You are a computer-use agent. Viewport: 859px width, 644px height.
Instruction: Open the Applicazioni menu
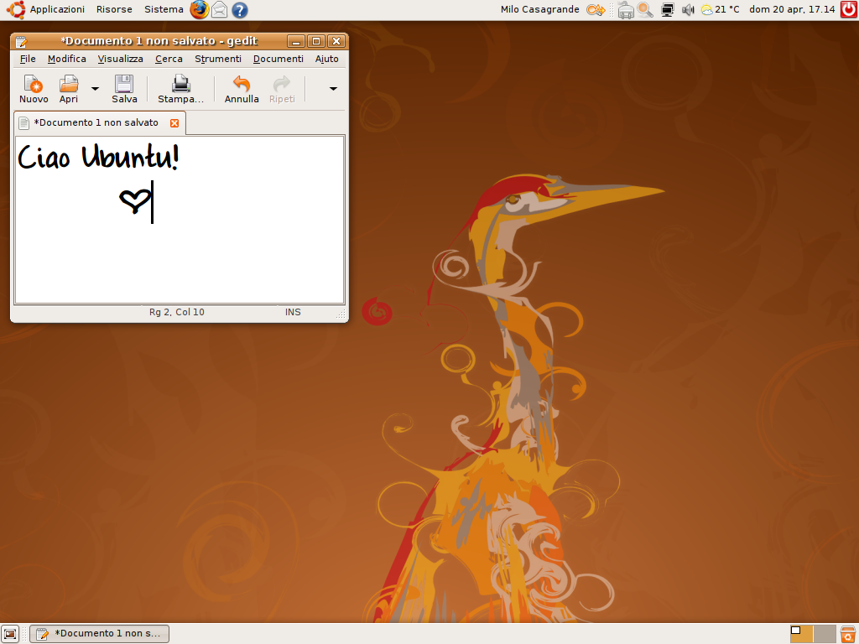[57, 10]
